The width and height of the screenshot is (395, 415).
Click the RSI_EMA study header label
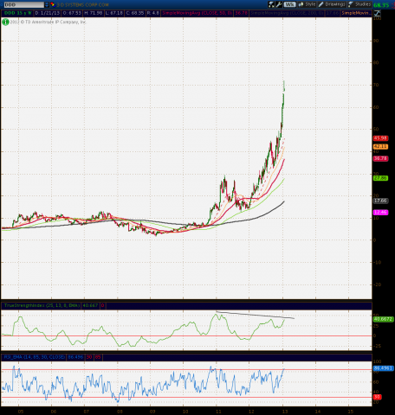(34, 357)
